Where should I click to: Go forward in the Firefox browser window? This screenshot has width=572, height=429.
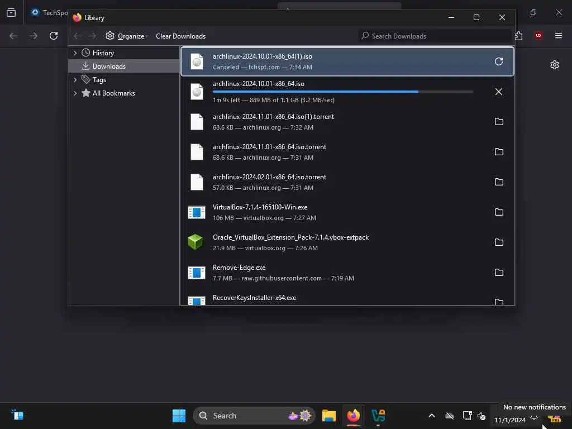[34, 36]
